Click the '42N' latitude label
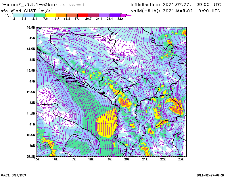 [x=32, y=103]
